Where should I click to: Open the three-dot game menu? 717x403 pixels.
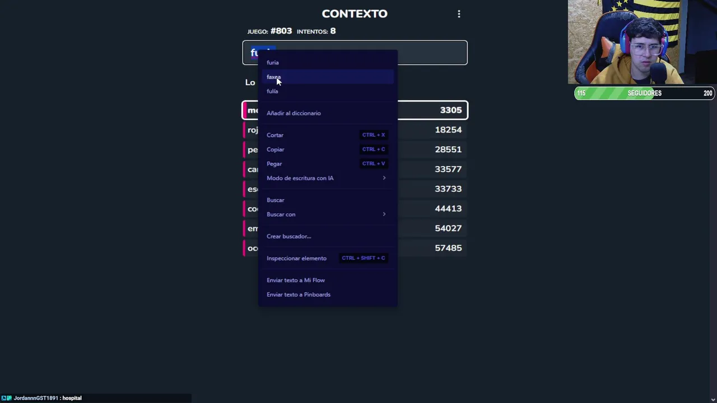pyautogui.click(x=459, y=14)
